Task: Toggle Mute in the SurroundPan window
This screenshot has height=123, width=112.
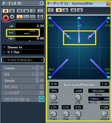Action: (x=59, y=10)
